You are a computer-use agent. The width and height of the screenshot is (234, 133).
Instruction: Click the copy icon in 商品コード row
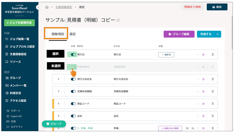click(x=198, y=104)
